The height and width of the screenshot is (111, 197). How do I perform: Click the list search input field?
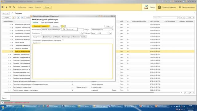tap(165, 18)
